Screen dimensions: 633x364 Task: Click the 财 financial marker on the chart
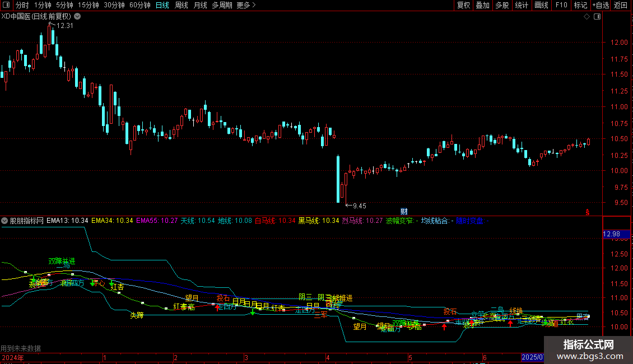404,212
